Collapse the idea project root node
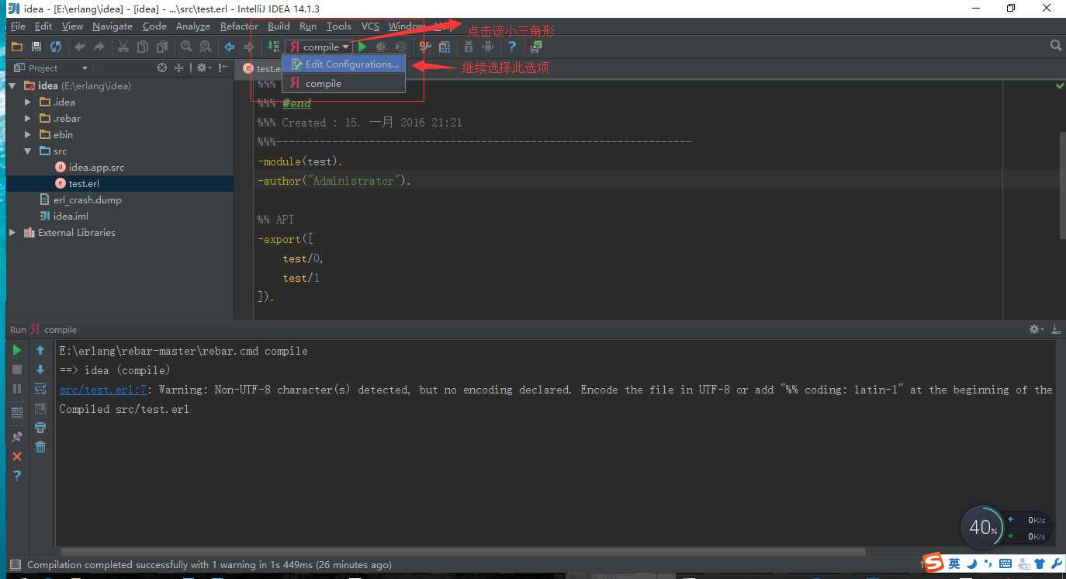This screenshot has width=1066, height=579. click(x=12, y=86)
